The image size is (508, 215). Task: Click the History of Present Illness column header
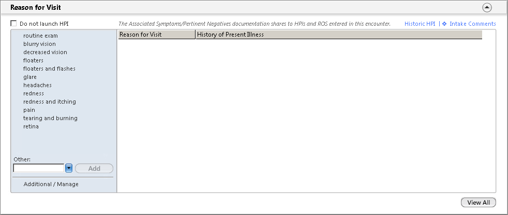[339, 35]
